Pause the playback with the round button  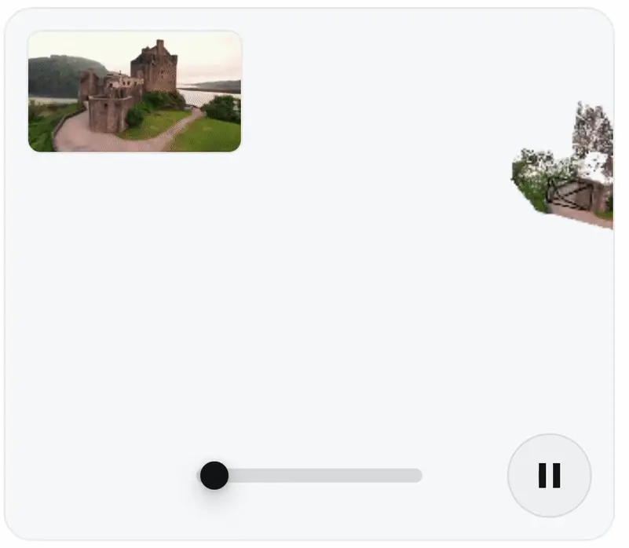click(x=549, y=476)
